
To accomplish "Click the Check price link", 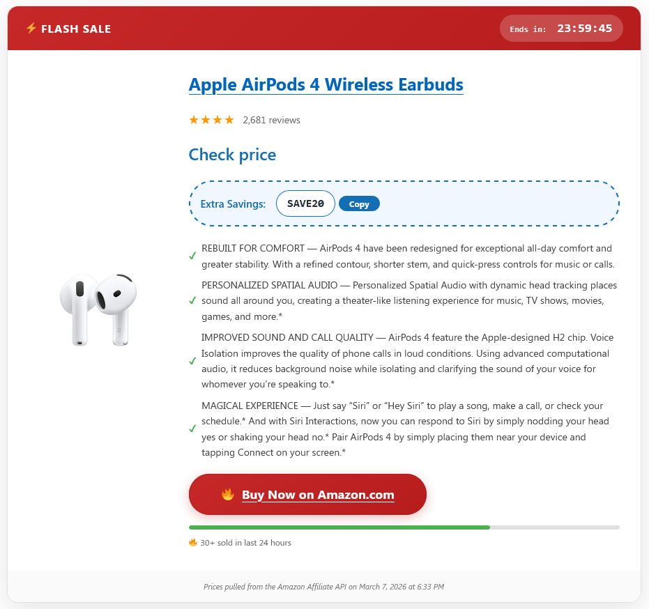I will [232, 155].
